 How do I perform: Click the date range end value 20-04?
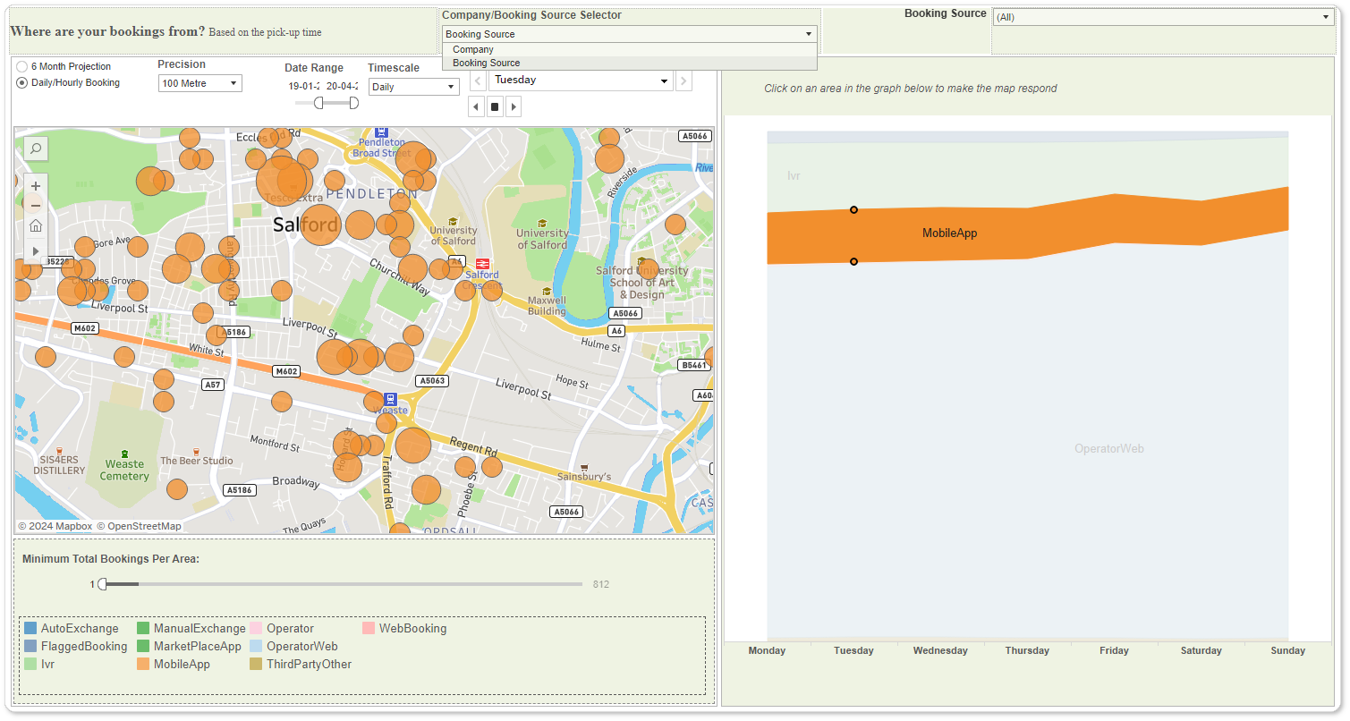(x=343, y=87)
